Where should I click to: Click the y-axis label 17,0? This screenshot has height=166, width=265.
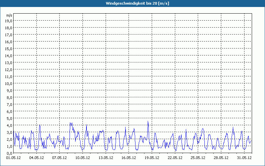(x=8, y=35)
